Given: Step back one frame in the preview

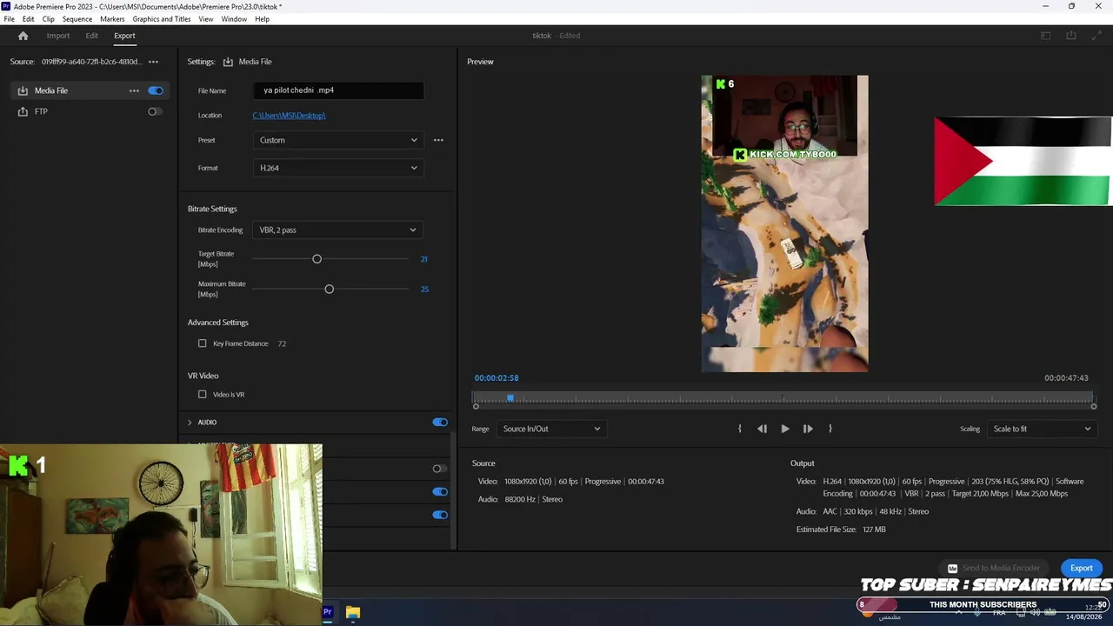Looking at the screenshot, I should 762,429.
